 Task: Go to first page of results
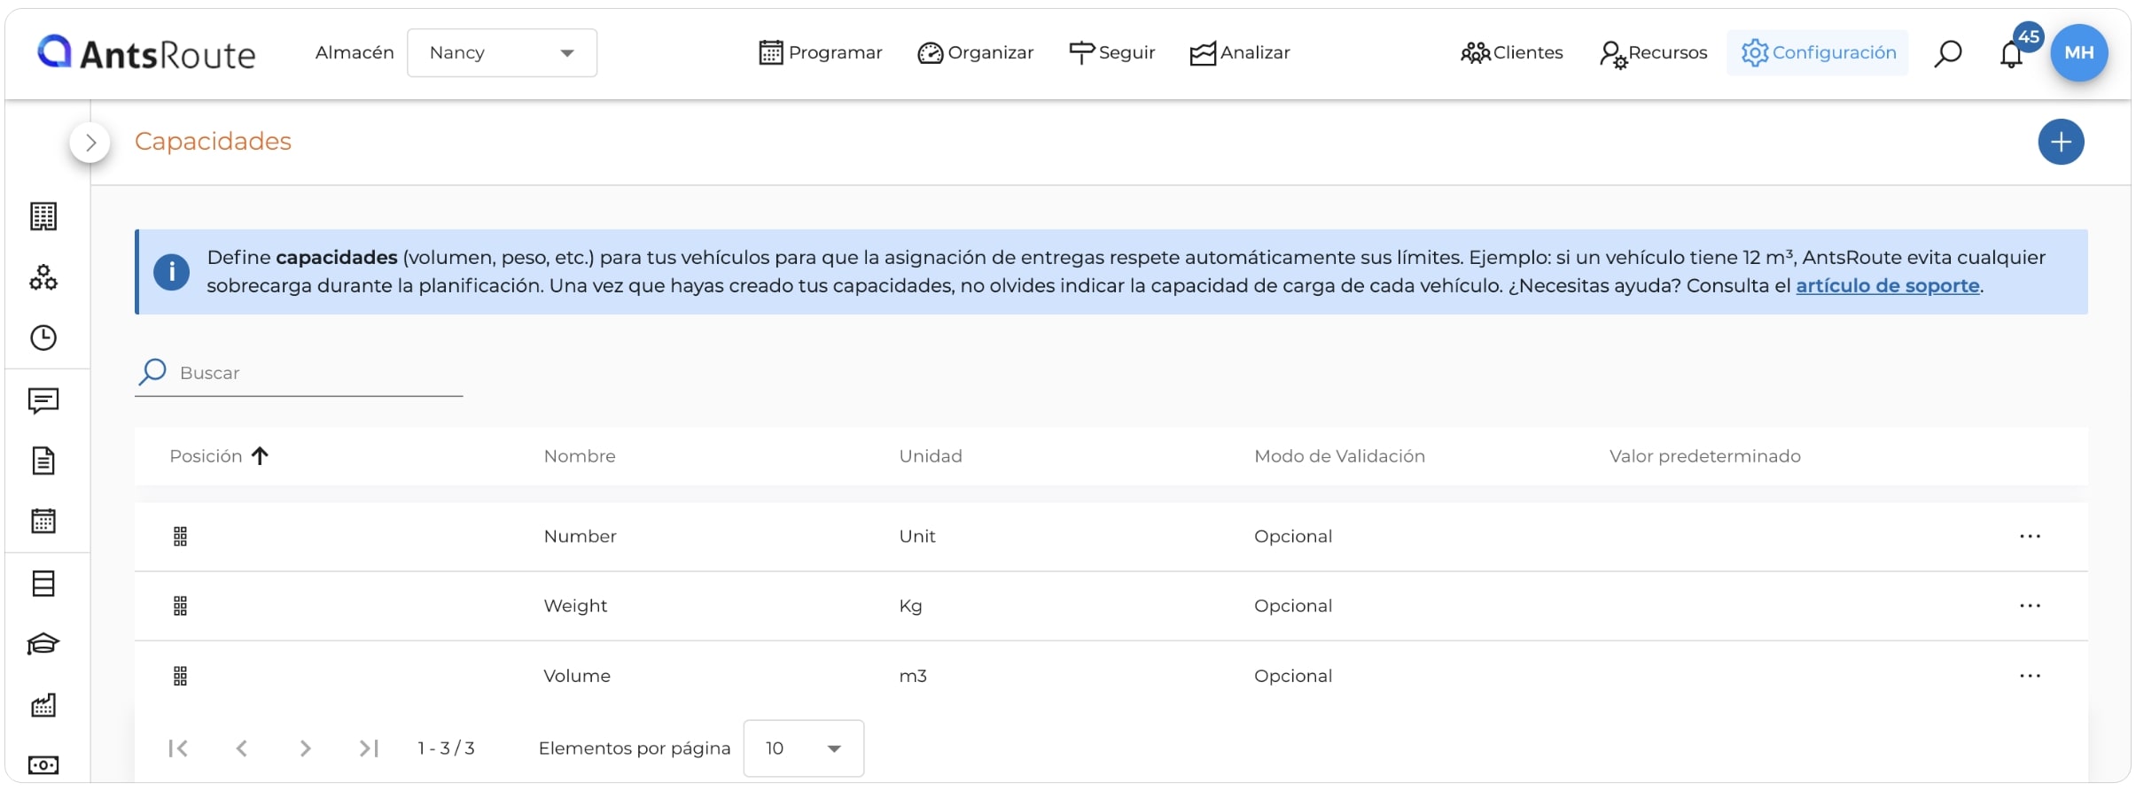(x=178, y=748)
